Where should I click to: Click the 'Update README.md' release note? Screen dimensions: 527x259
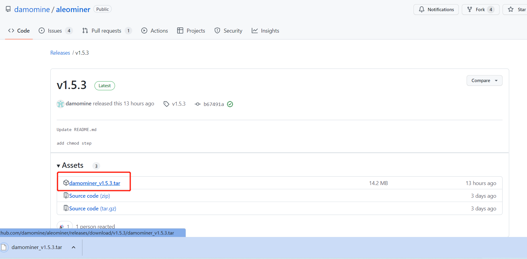[77, 129]
